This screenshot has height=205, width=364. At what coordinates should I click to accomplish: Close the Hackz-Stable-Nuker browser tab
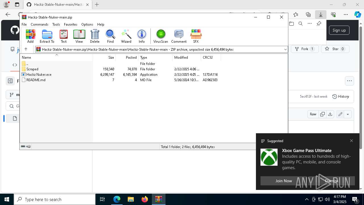click(88, 5)
